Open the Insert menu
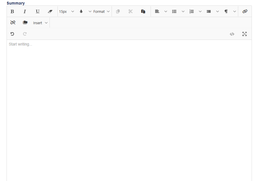 (40, 23)
